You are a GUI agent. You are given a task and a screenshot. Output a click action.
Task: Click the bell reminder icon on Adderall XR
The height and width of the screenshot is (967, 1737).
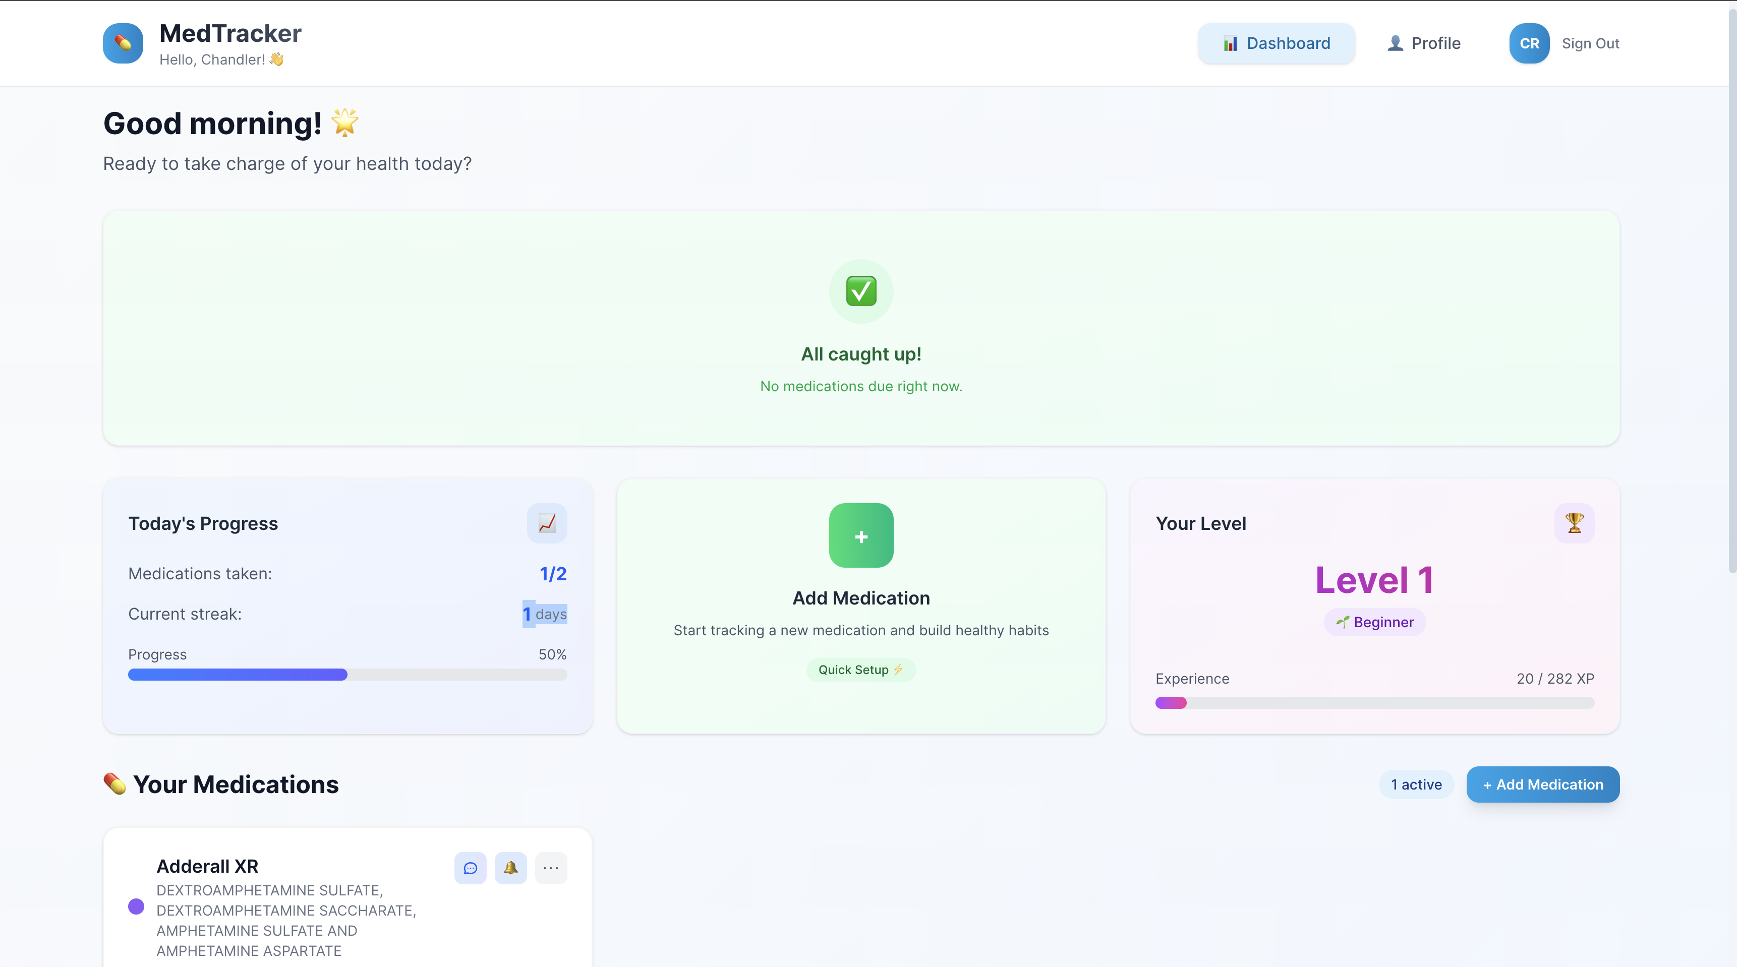[x=510, y=868]
